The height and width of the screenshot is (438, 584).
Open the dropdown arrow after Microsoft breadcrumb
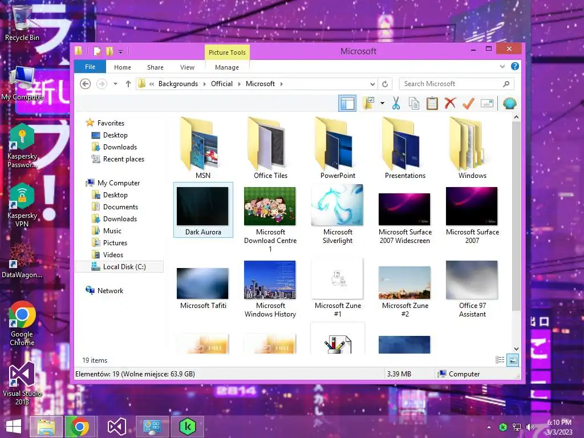point(282,84)
